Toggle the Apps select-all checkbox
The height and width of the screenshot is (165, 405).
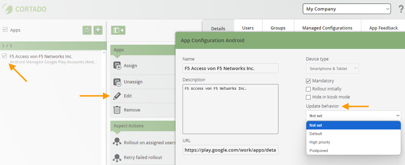(5, 30)
